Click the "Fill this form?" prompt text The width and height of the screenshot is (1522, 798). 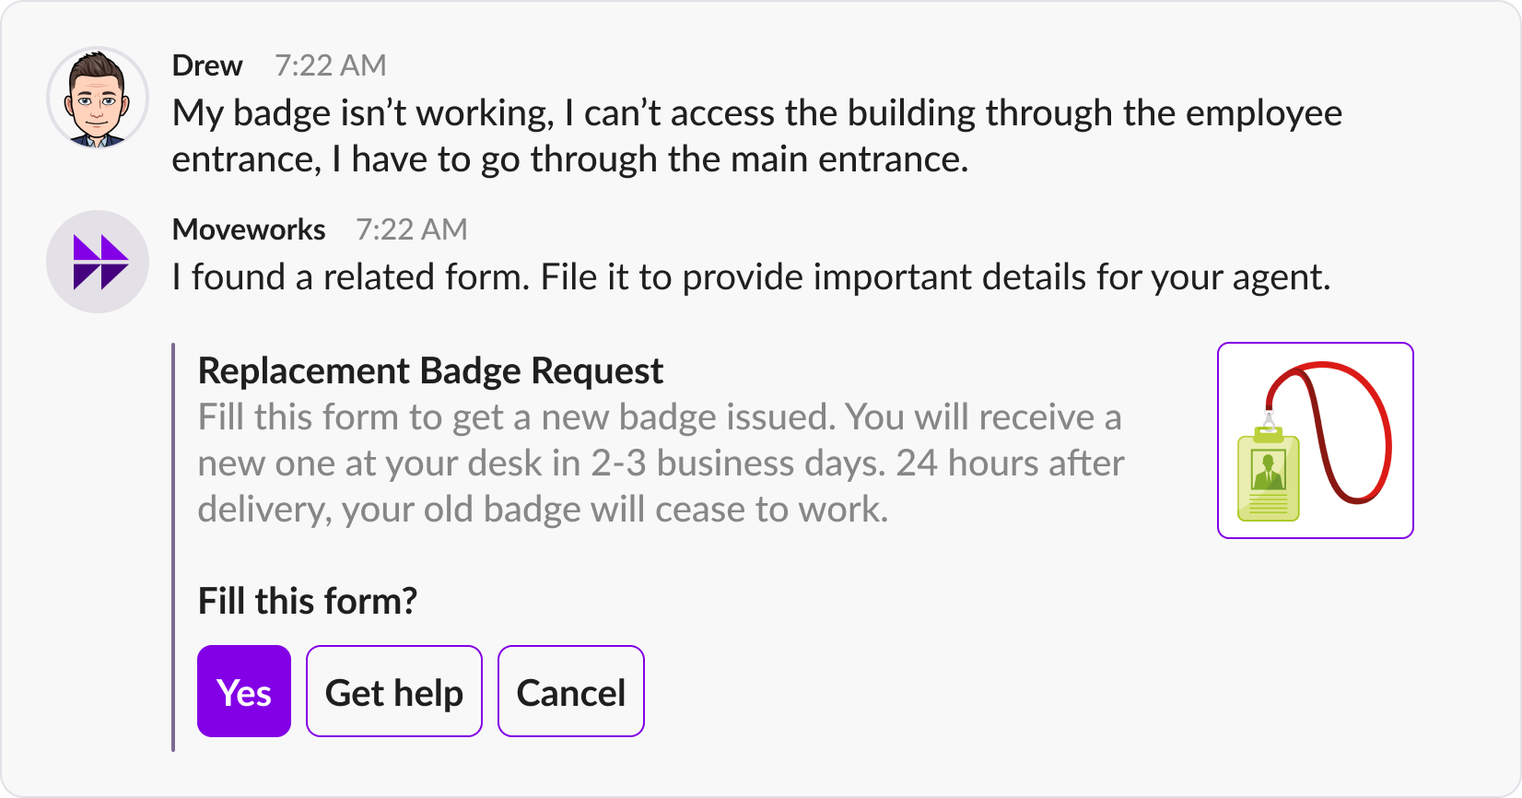coord(308,601)
